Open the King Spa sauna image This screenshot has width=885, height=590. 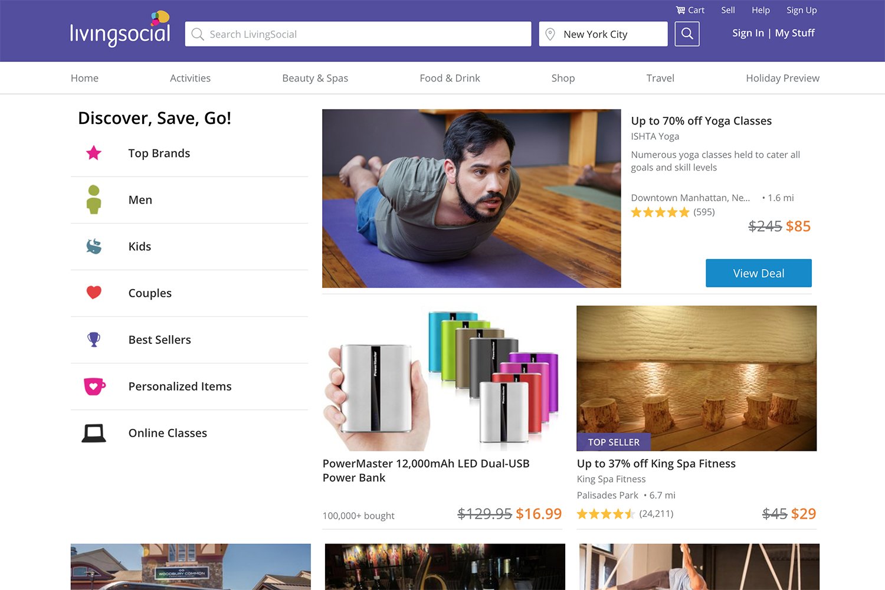coord(697,378)
